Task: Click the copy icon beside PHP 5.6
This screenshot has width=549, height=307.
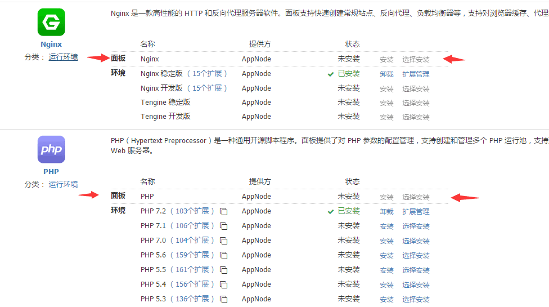Action: [x=224, y=256]
